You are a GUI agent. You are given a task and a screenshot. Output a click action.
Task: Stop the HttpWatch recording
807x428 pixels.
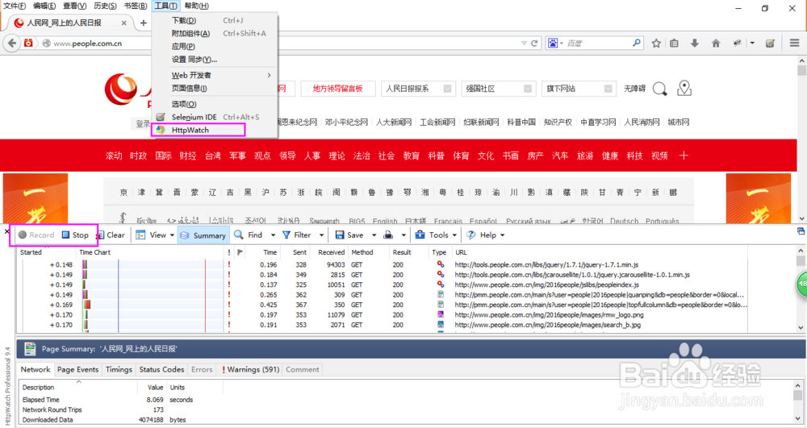[75, 235]
